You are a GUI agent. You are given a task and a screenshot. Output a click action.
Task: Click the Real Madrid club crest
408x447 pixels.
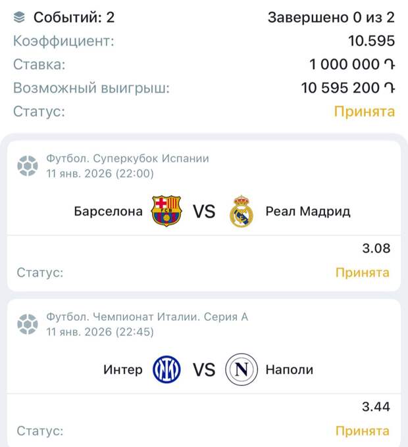coord(242,212)
